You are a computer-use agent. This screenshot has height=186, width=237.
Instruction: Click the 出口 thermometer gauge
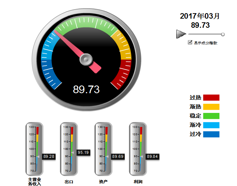[69, 149]
